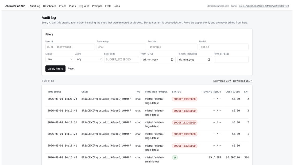Open the To (UTC, inclusive) calendar picker icon
This screenshot has width=294, height=165.
pos(209,60)
